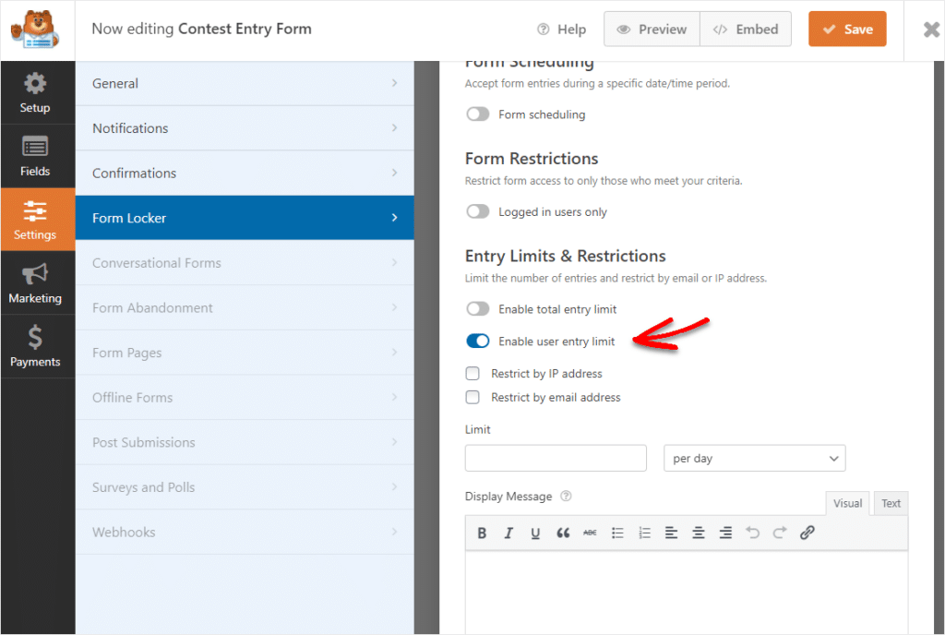The image size is (945, 635).
Task: Click the Contest Entry Form title
Action: [245, 29]
